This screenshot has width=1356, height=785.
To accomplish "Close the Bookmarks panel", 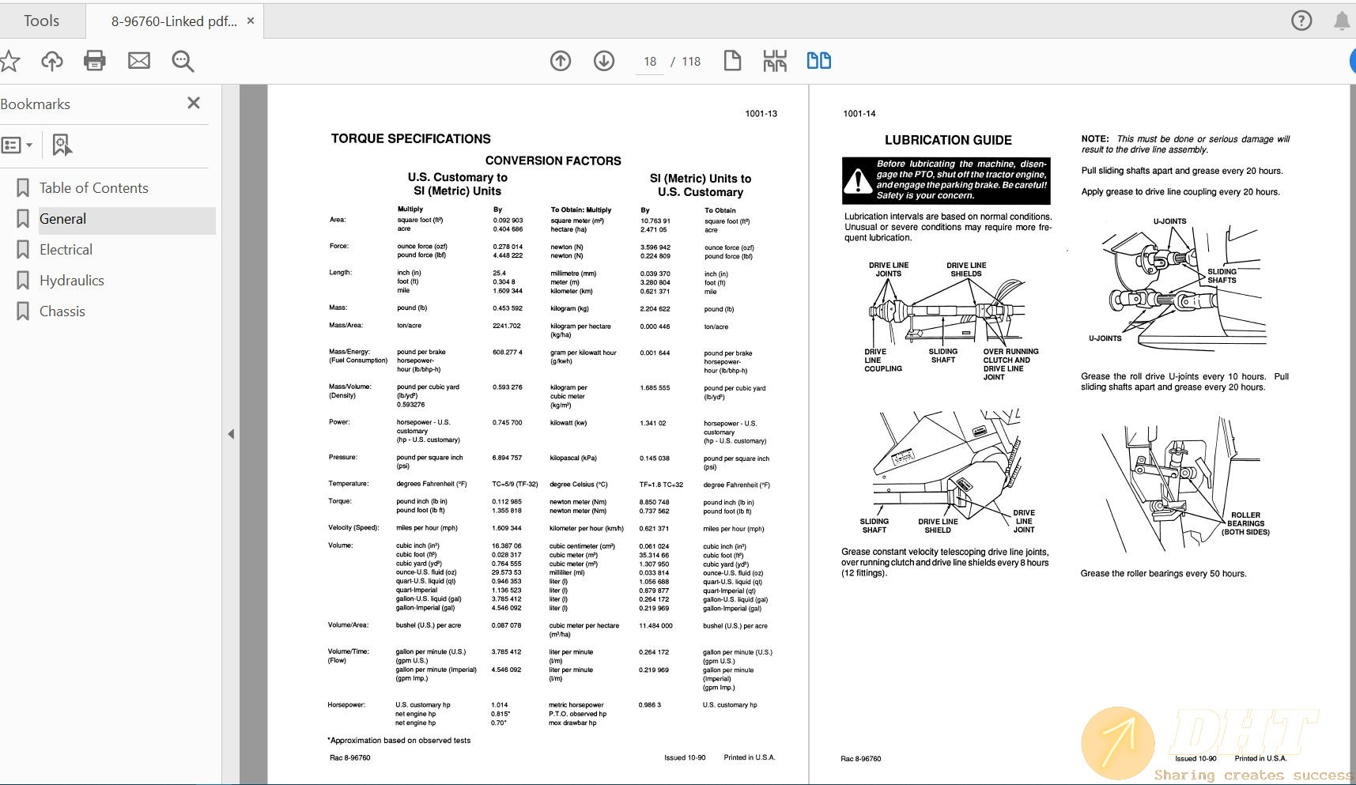I will tap(194, 103).
